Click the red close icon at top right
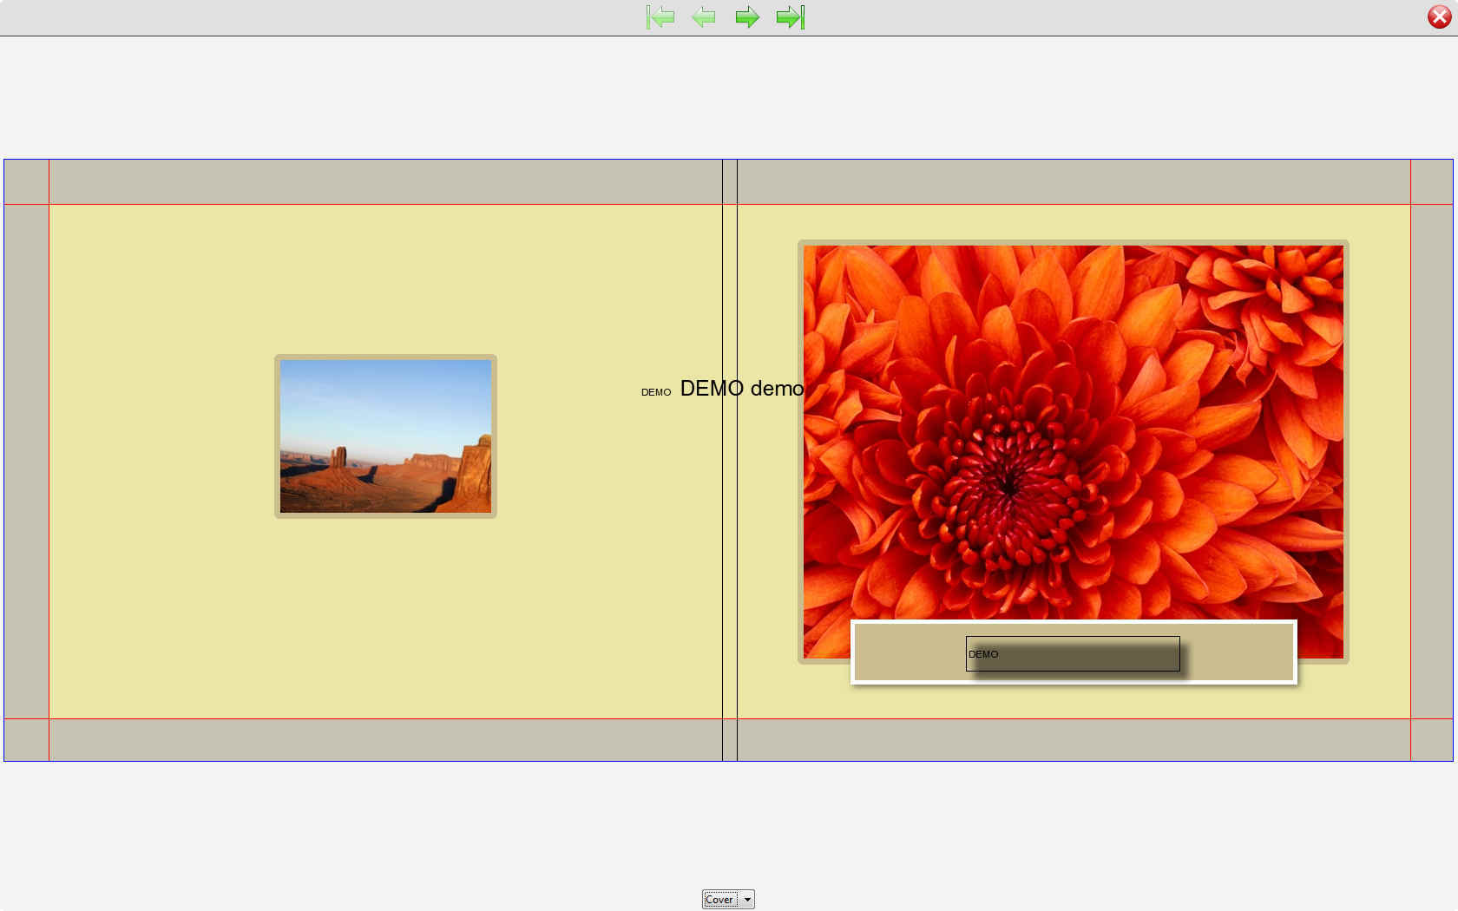The height and width of the screenshot is (911, 1458). click(1440, 16)
